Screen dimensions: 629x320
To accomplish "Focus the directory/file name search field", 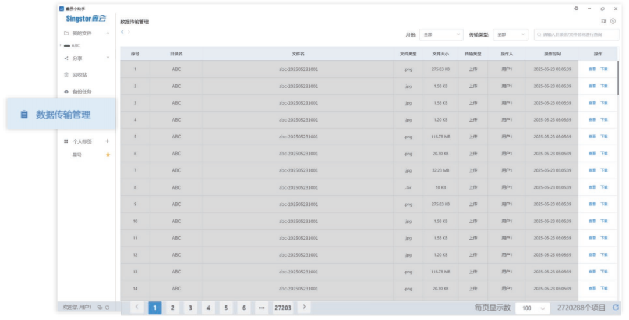I will 577,34.
